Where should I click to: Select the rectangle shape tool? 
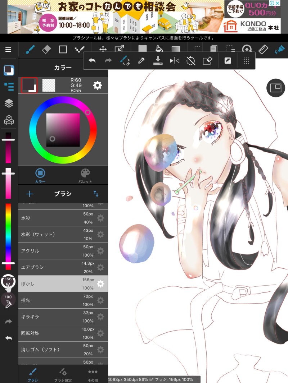point(63,50)
